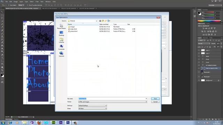Open the File name dropdown arrow

pyautogui.click(x=146, y=99)
